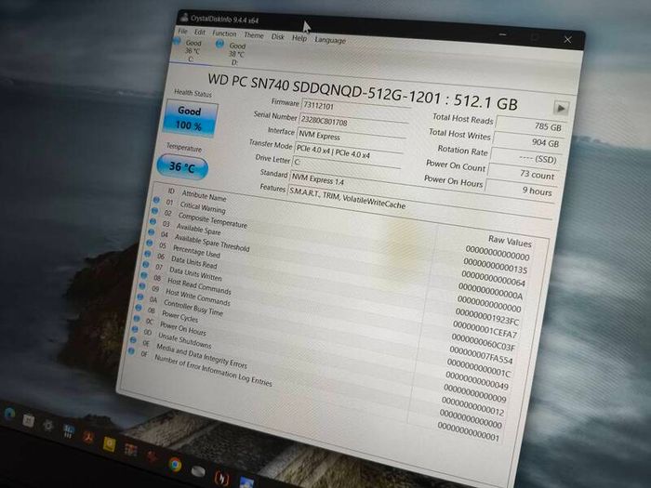651x488 pixels.
Task: Click the next disk arrow button
Action: pos(561,109)
